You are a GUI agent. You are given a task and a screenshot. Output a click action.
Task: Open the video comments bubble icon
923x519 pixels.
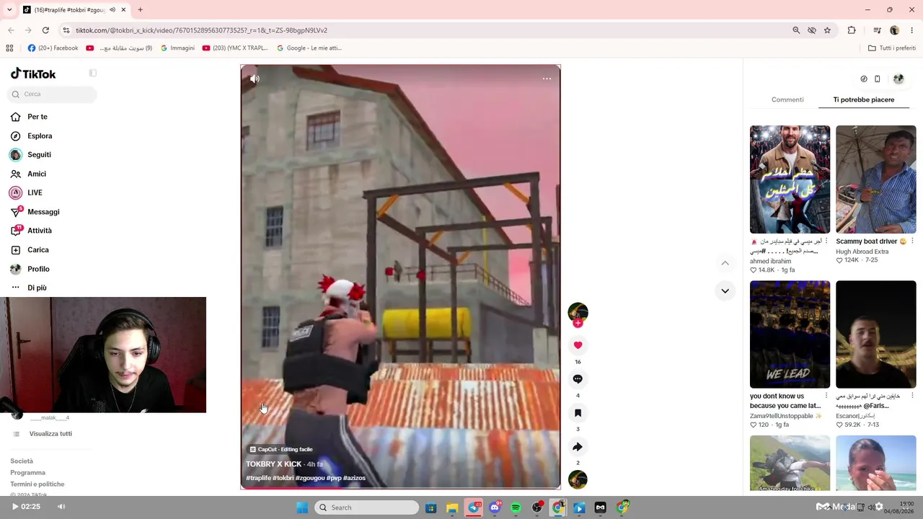[578, 379]
